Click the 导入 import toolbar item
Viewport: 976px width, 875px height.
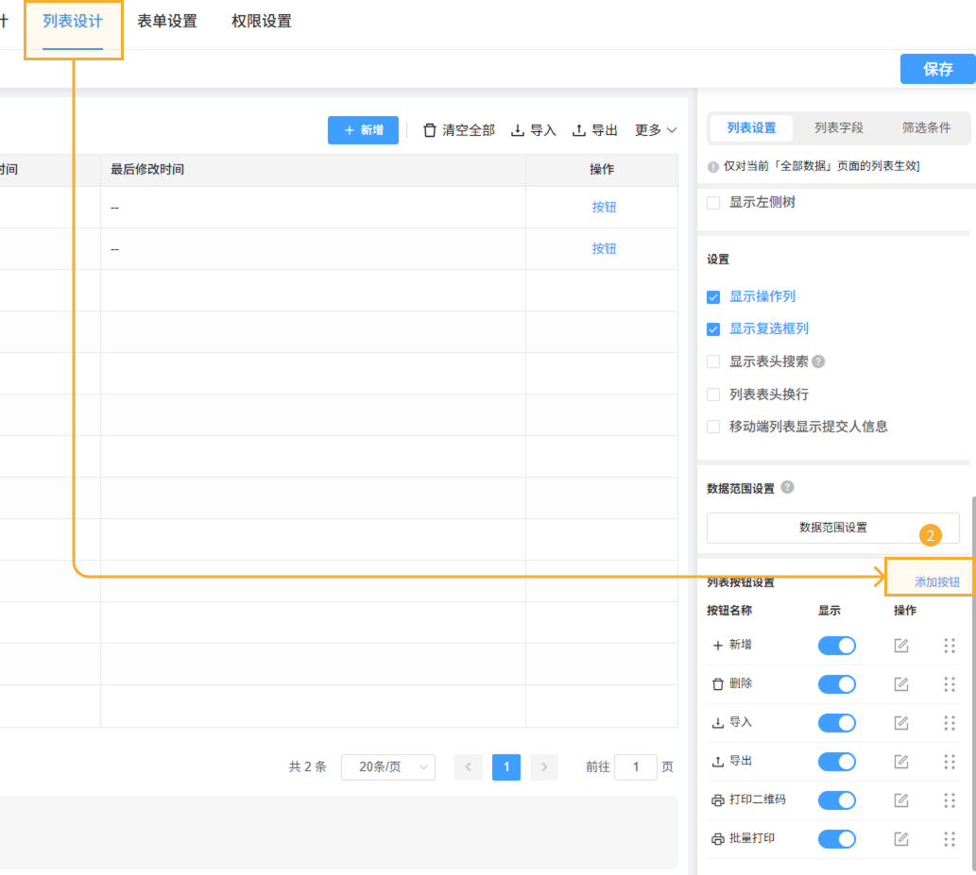point(534,130)
